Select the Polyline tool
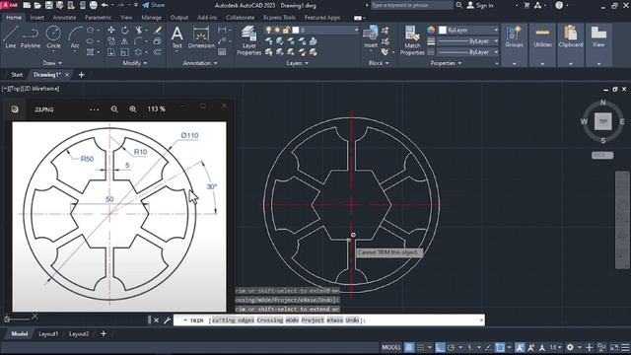 tap(31, 37)
